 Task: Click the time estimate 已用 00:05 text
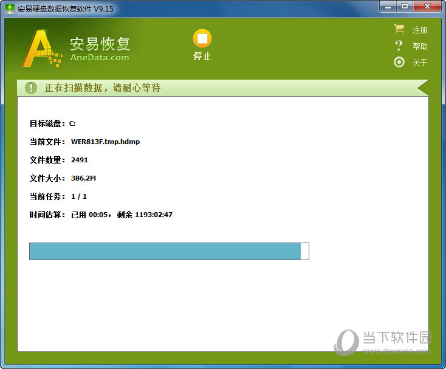pos(89,215)
